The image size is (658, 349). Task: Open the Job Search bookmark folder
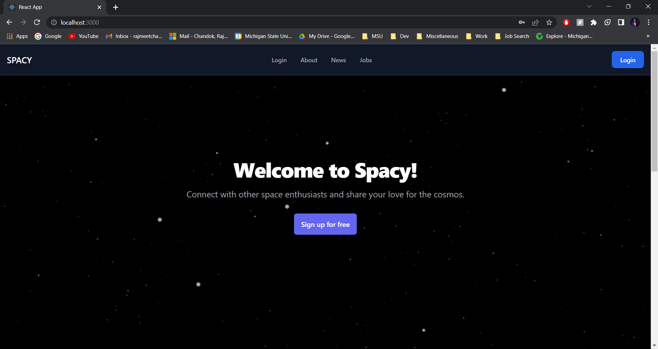pos(512,36)
